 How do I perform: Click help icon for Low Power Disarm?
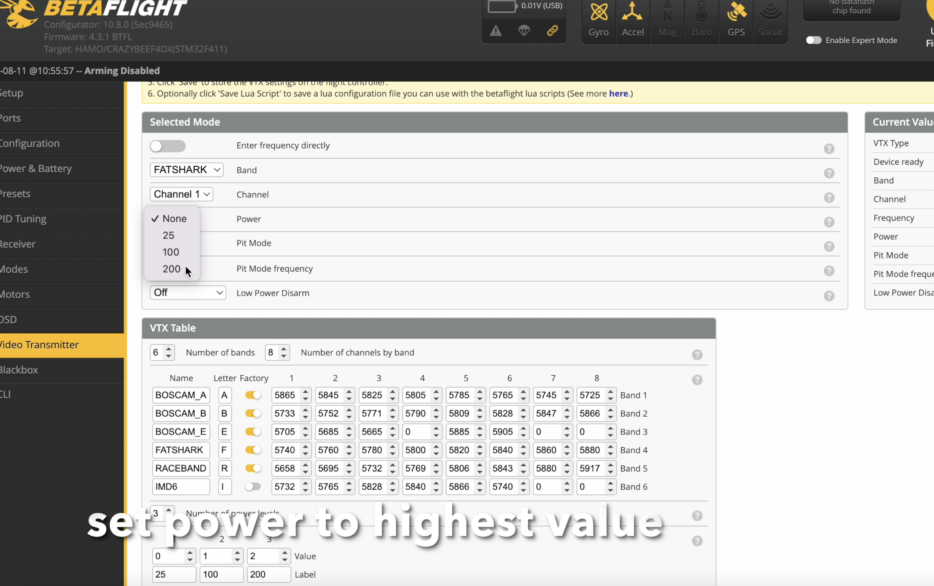click(x=829, y=296)
